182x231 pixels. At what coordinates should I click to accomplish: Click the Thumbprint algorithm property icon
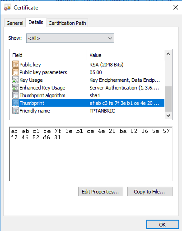[x=15, y=95]
